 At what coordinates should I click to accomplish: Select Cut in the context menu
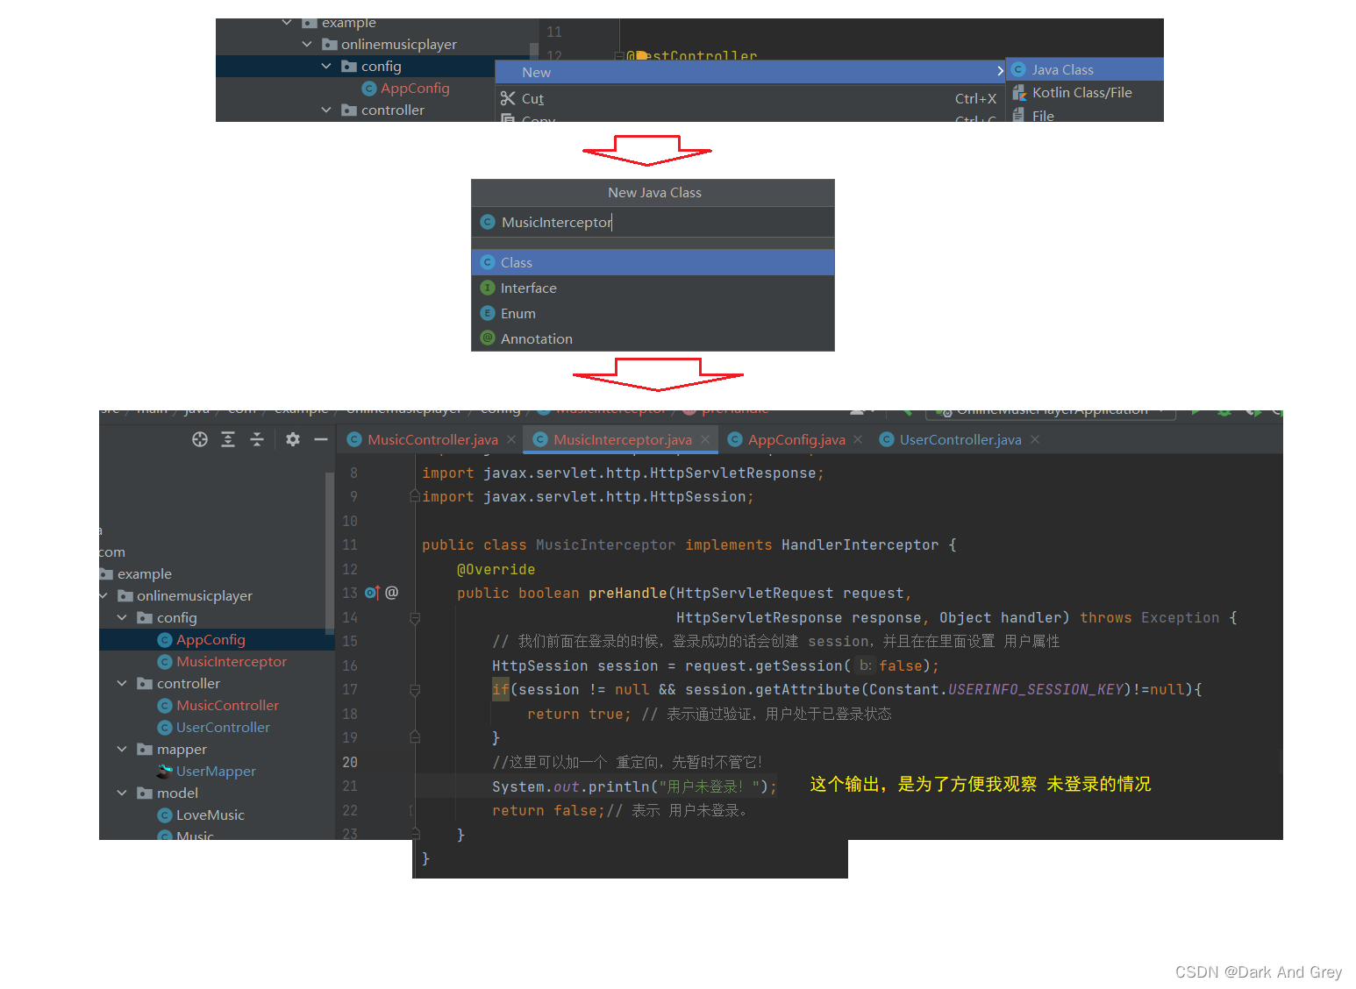[751, 98]
